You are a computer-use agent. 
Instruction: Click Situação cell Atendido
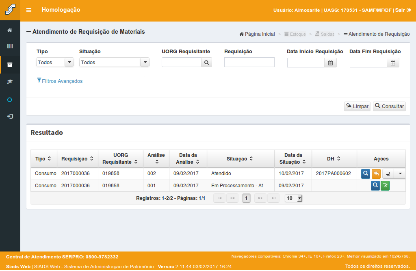coord(221,173)
